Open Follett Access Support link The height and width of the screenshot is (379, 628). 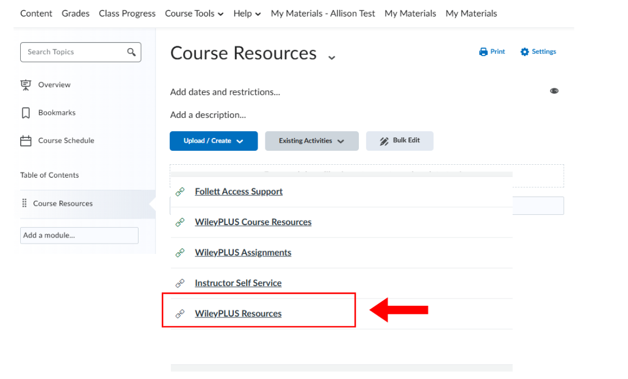[239, 192]
